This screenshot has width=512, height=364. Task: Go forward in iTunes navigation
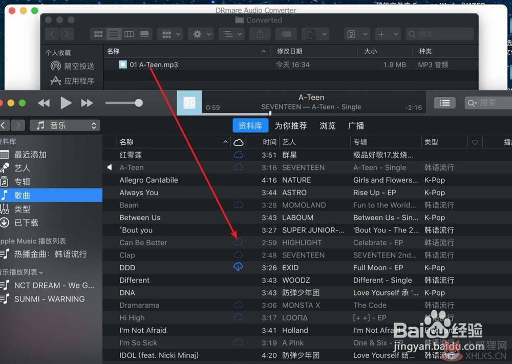18,125
